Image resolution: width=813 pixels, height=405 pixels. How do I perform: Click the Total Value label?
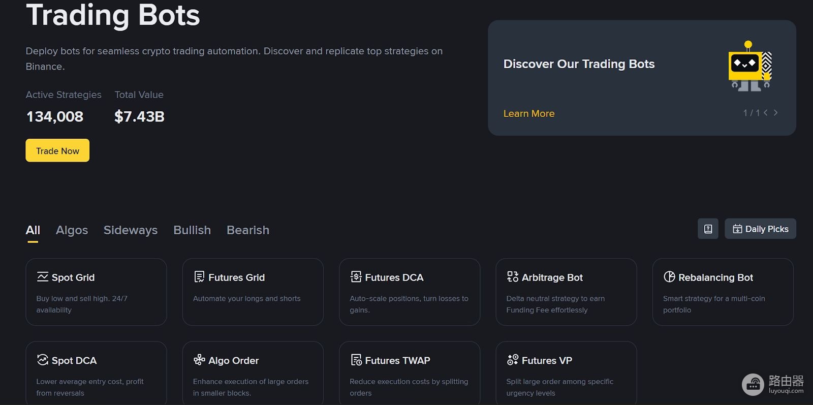click(139, 95)
